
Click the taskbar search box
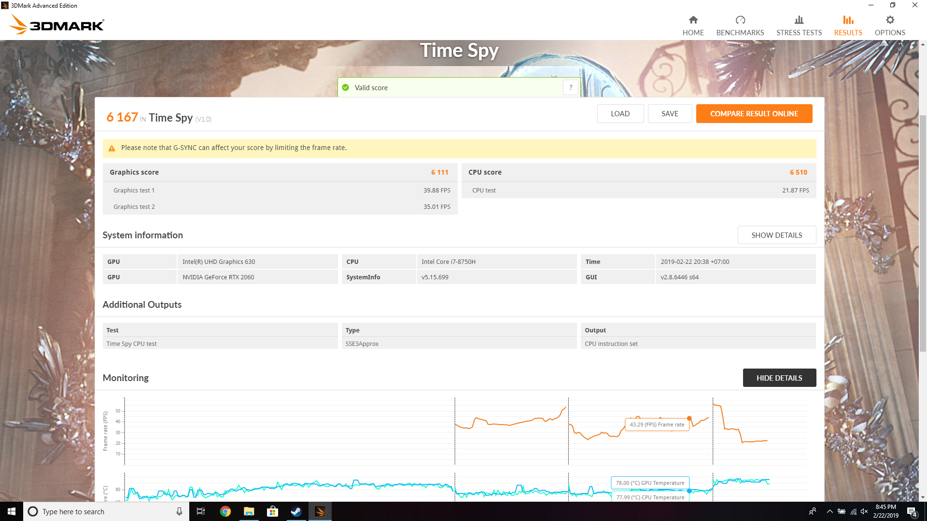(x=105, y=511)
